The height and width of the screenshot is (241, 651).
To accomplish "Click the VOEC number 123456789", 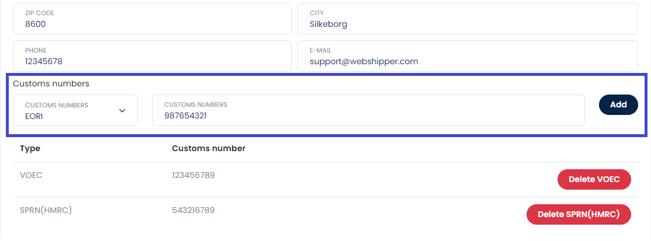I will (x=193, y=175).
